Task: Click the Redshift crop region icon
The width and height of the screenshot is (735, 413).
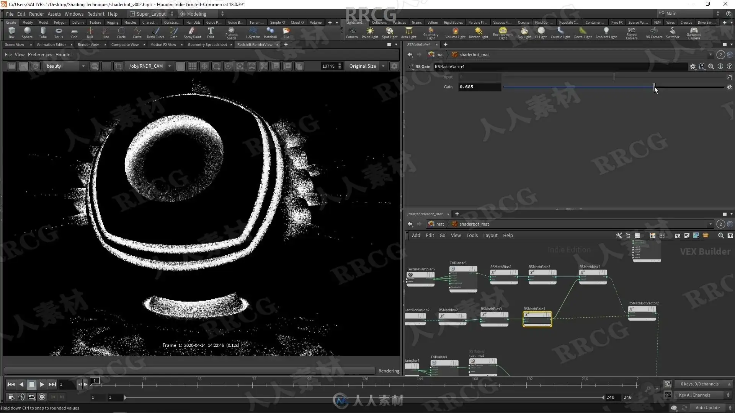Action: 118,66
